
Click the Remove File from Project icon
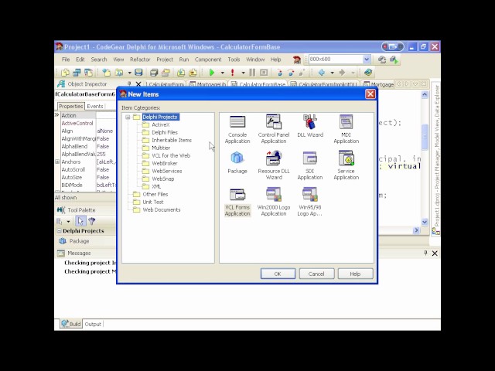tap(193, 73)
